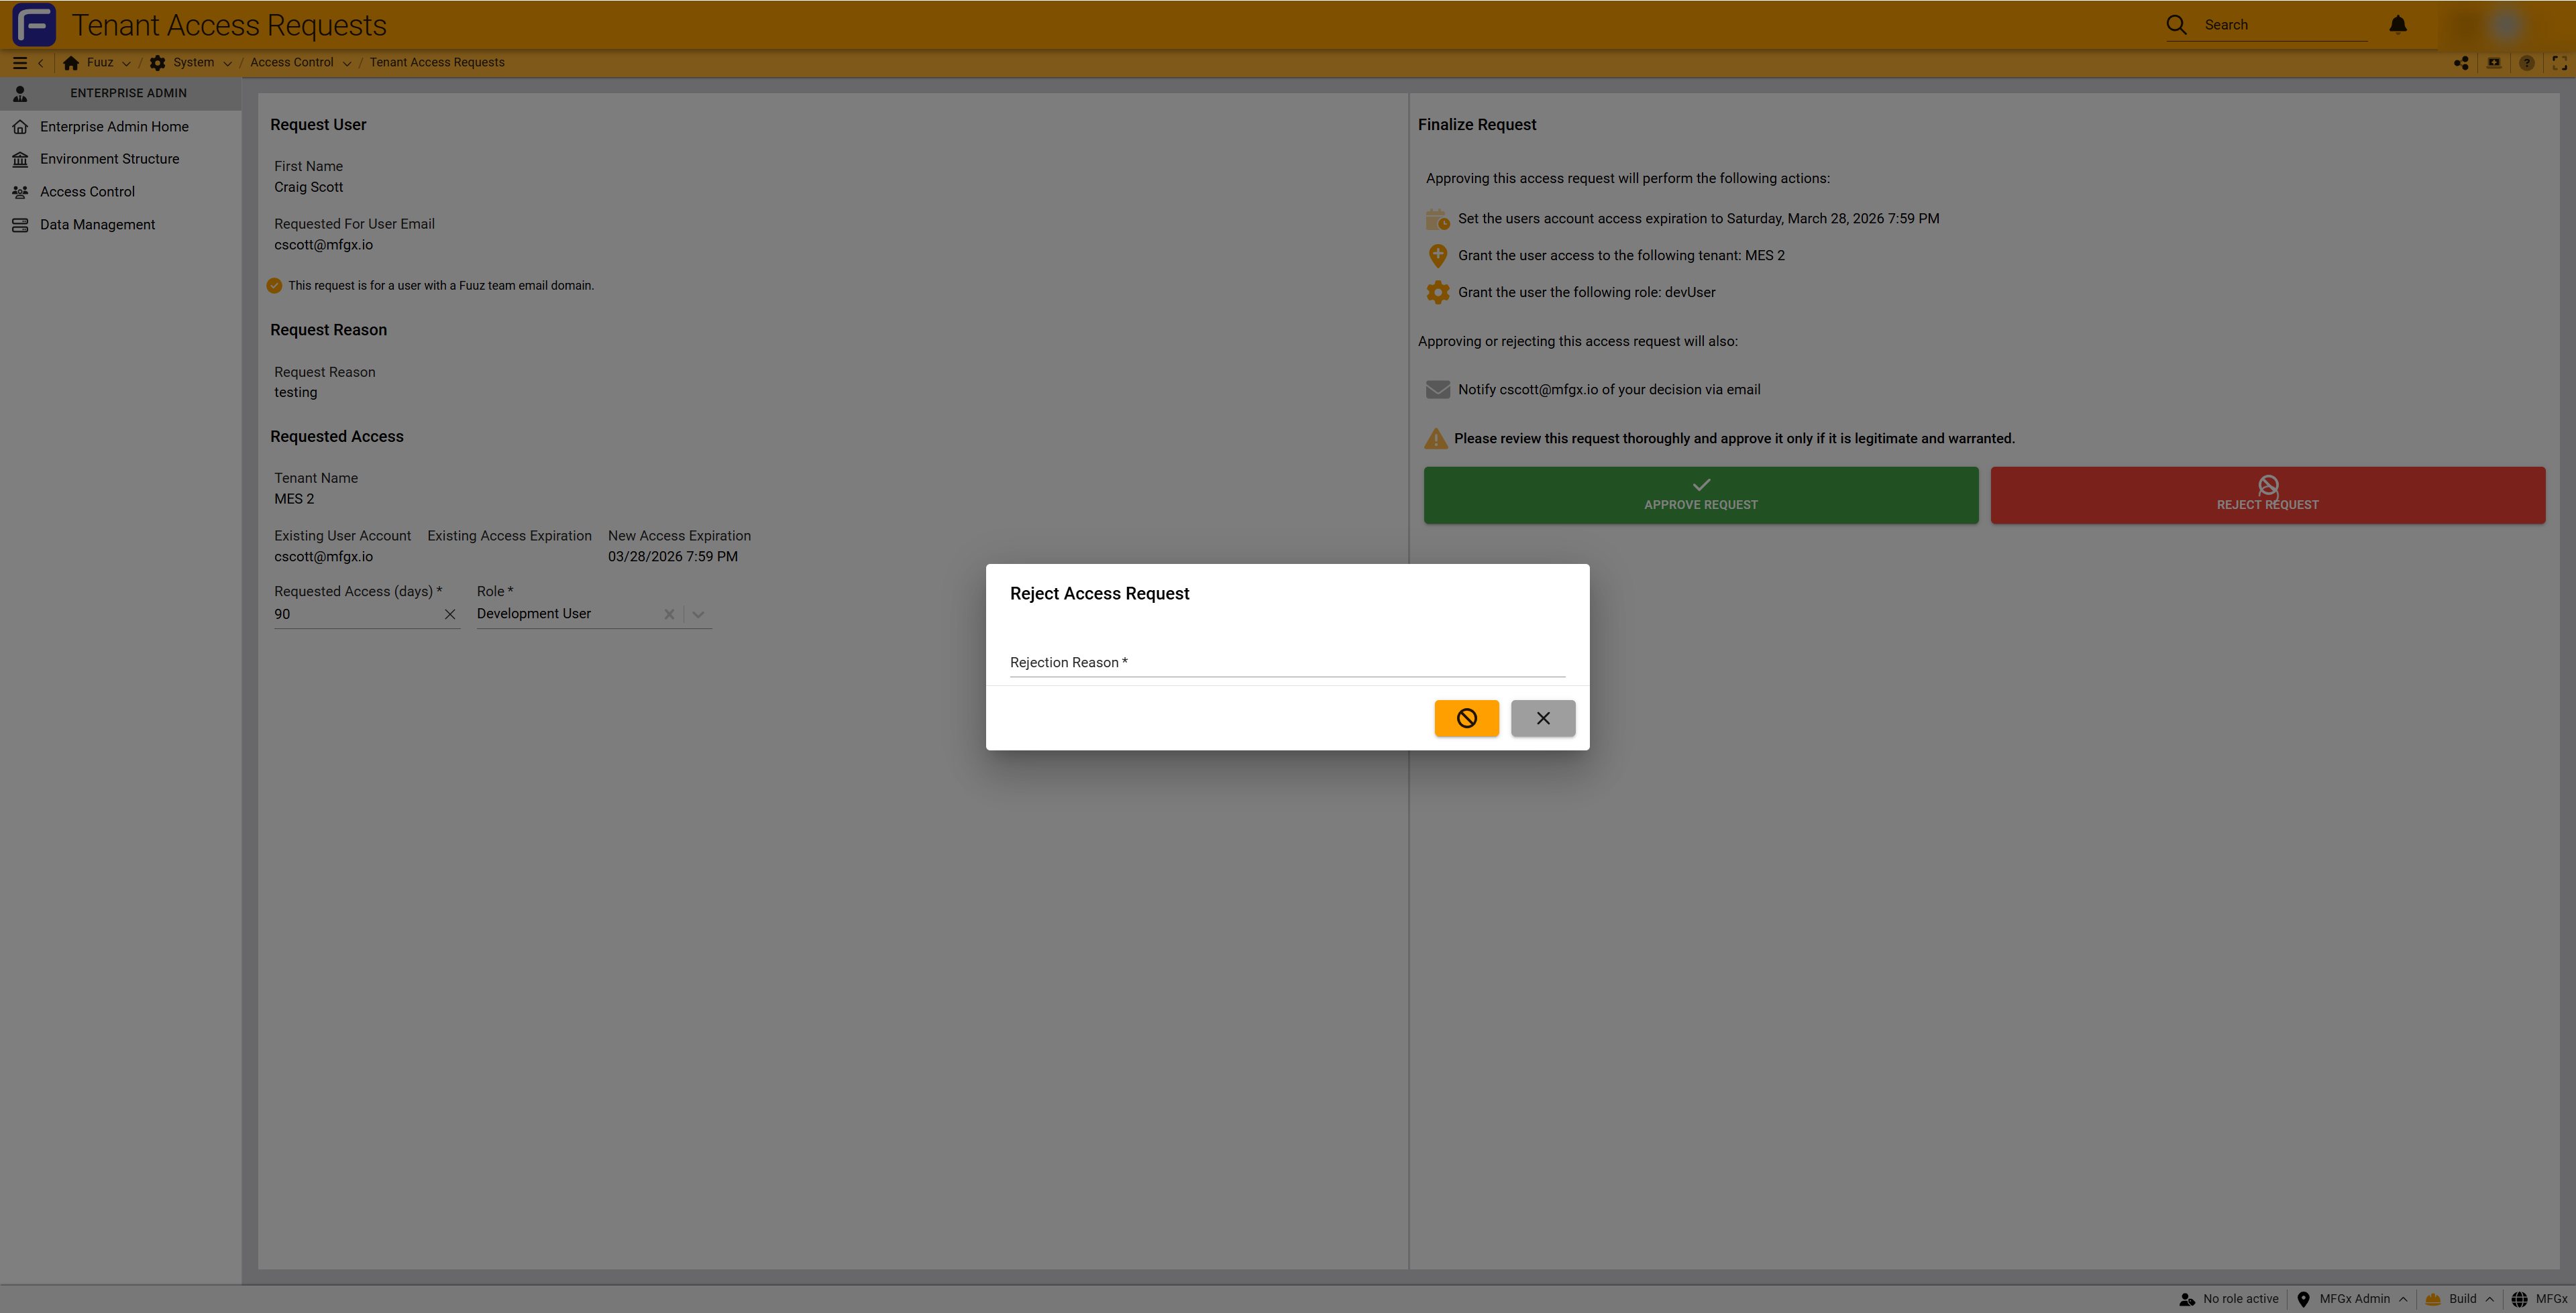
Task: Toggle the hamburger menu icon
Action: click(20, 63)
